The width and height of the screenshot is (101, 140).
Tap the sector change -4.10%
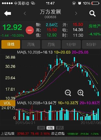[95, 34]
